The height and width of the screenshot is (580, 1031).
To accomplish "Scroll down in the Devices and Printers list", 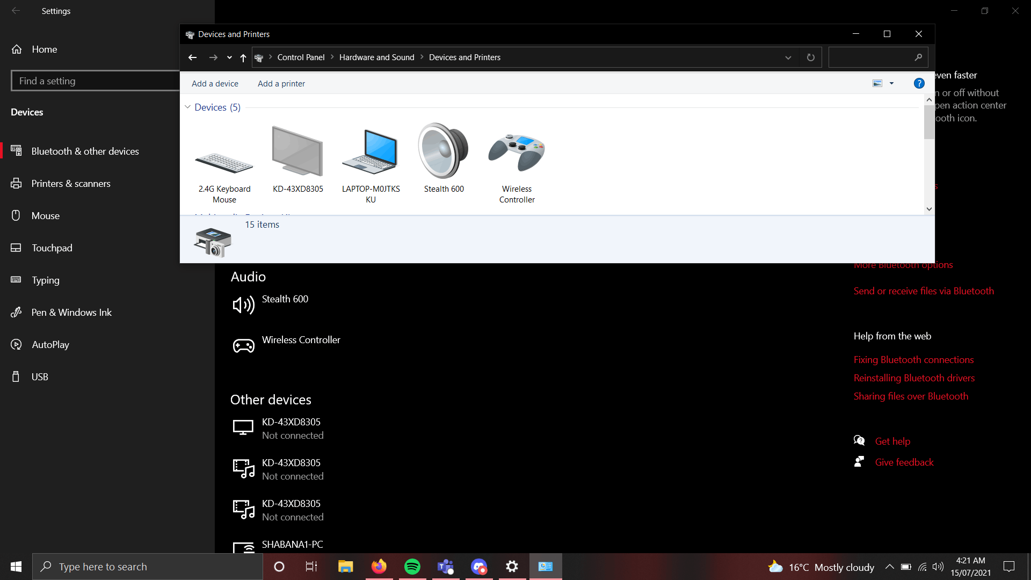I will pyautogui.click(x=927, y=208).
